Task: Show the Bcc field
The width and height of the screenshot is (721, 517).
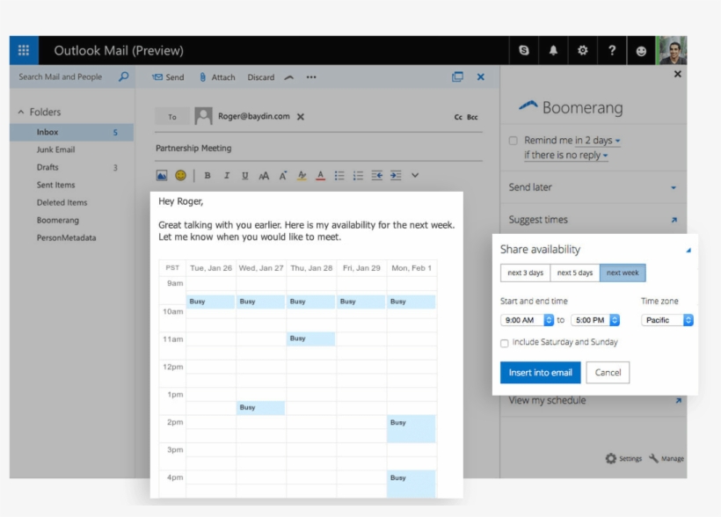Action: (472, 117)
